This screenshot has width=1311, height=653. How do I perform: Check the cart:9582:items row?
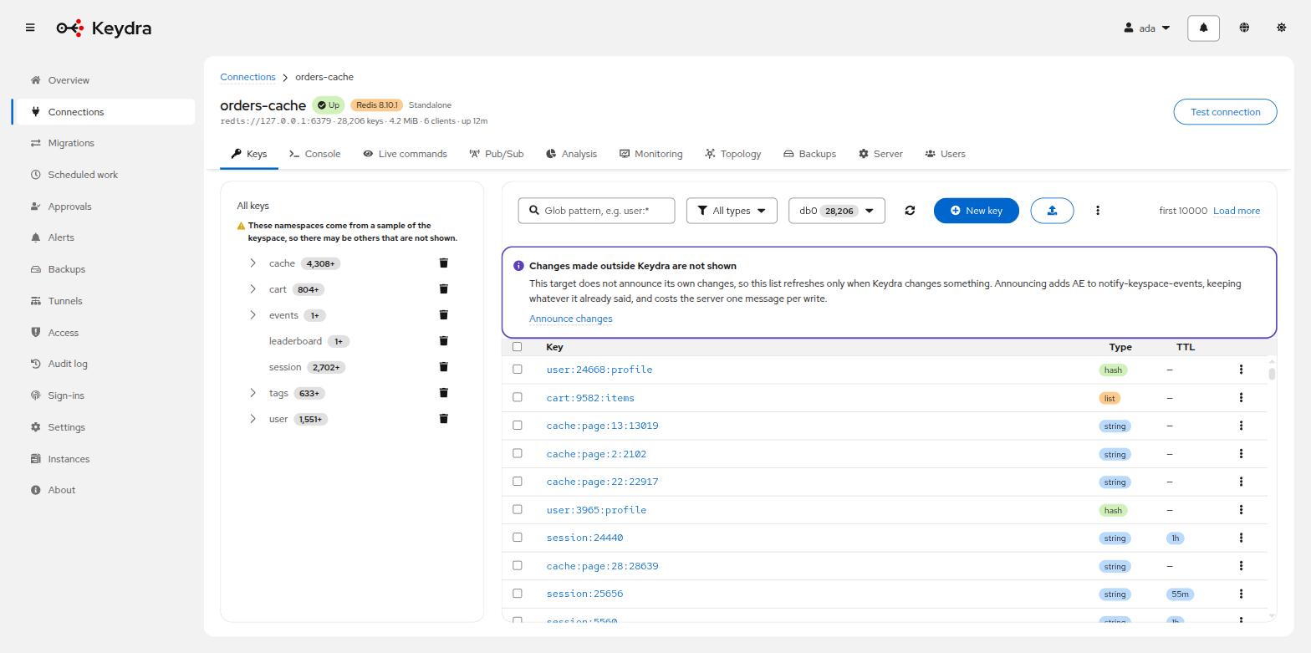coord(517,397)
